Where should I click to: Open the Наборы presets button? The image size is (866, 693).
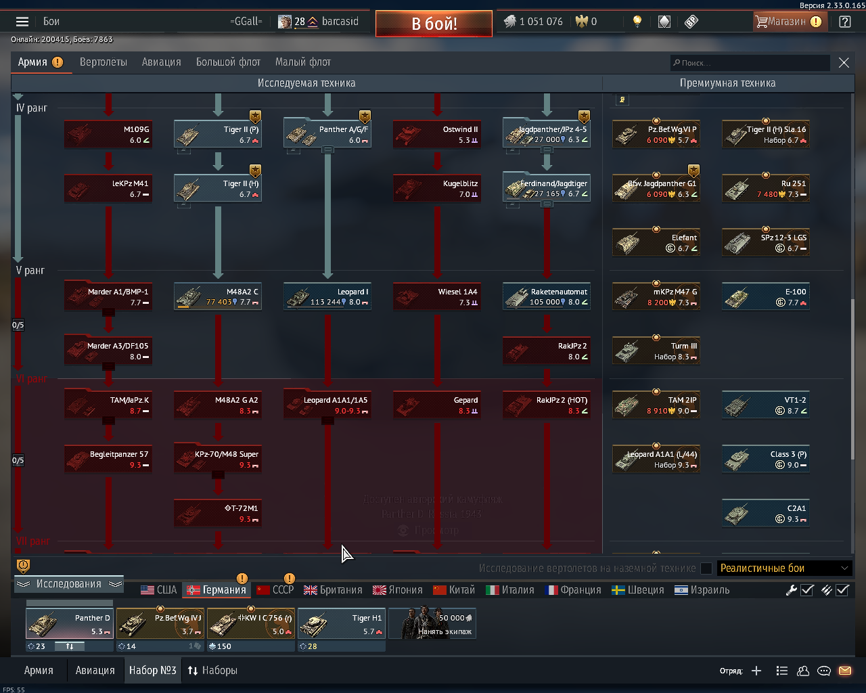coord(212,671)
